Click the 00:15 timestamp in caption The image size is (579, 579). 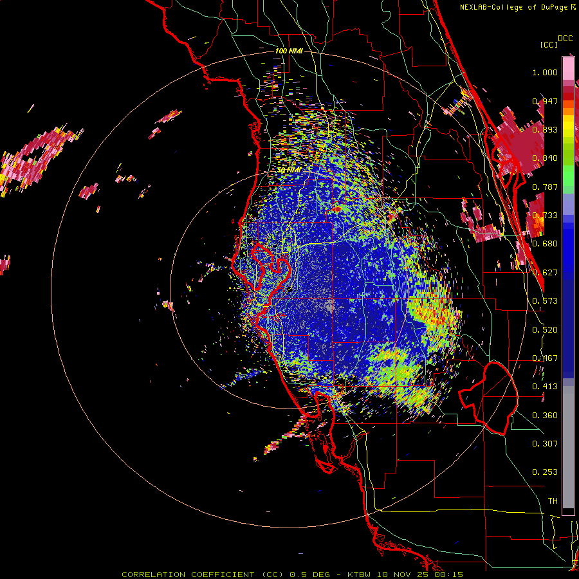tap(448, 574)
